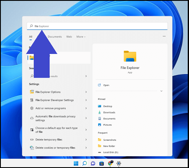
Task: Click gear icon beside Add or remove programs
Action: point(32,108)
